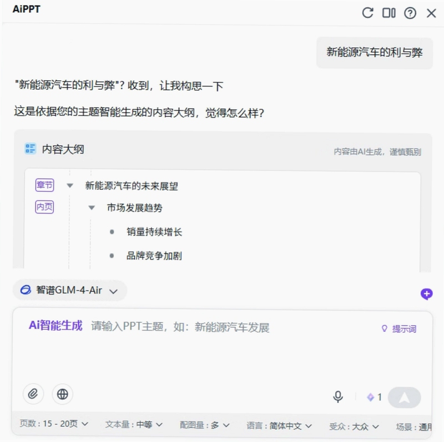The height and width of the screenshot is (442, 444).
Task: Toggle the split panel view icon
Action: [x=389, y=13]
